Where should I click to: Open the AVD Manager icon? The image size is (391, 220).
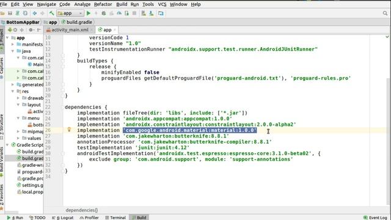[x=144, y=13]
